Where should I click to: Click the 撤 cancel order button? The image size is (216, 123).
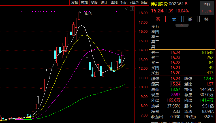pyautogui.click(x=190, y=19)
